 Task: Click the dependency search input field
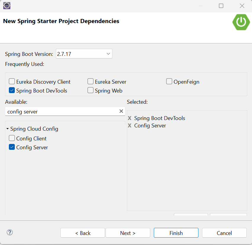[62, 111]
